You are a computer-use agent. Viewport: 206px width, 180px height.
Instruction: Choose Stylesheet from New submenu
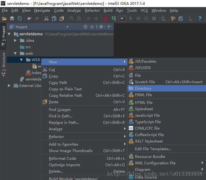pyautogui.click(x=167, y=109)
